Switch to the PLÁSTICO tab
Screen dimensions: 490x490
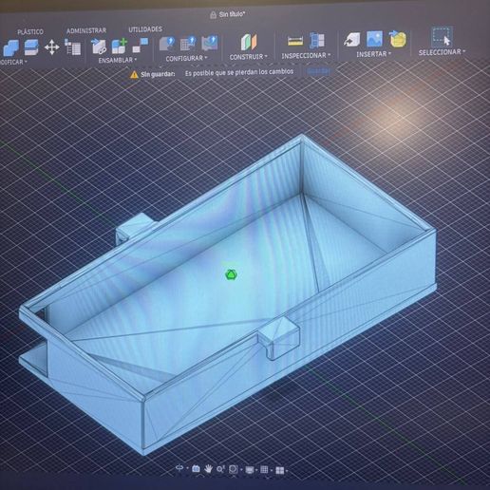click(x=30, y=32)
